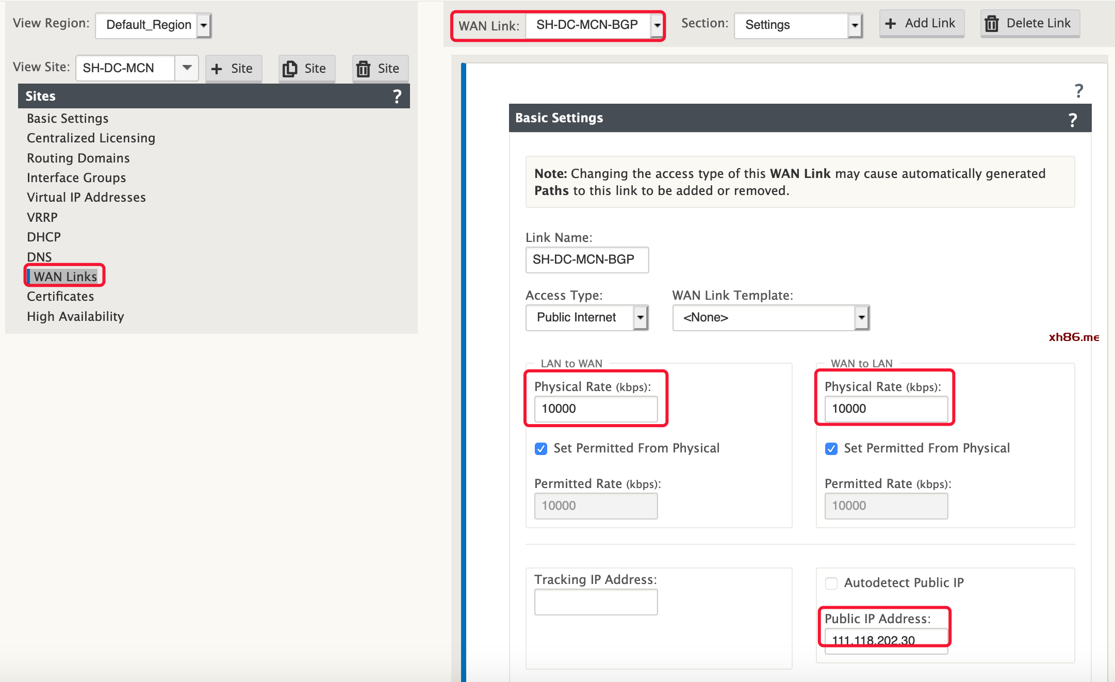Toggle LAN to WAN Set Permitted From Physical

540,449
